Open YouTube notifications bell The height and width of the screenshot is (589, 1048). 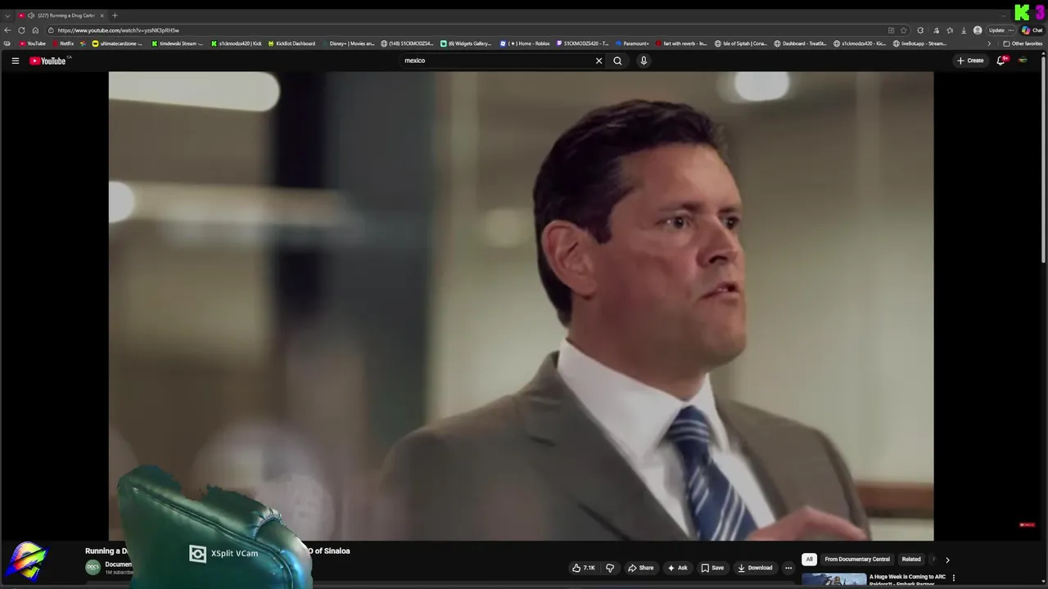pyautogui.click(x=1001, y=61)
